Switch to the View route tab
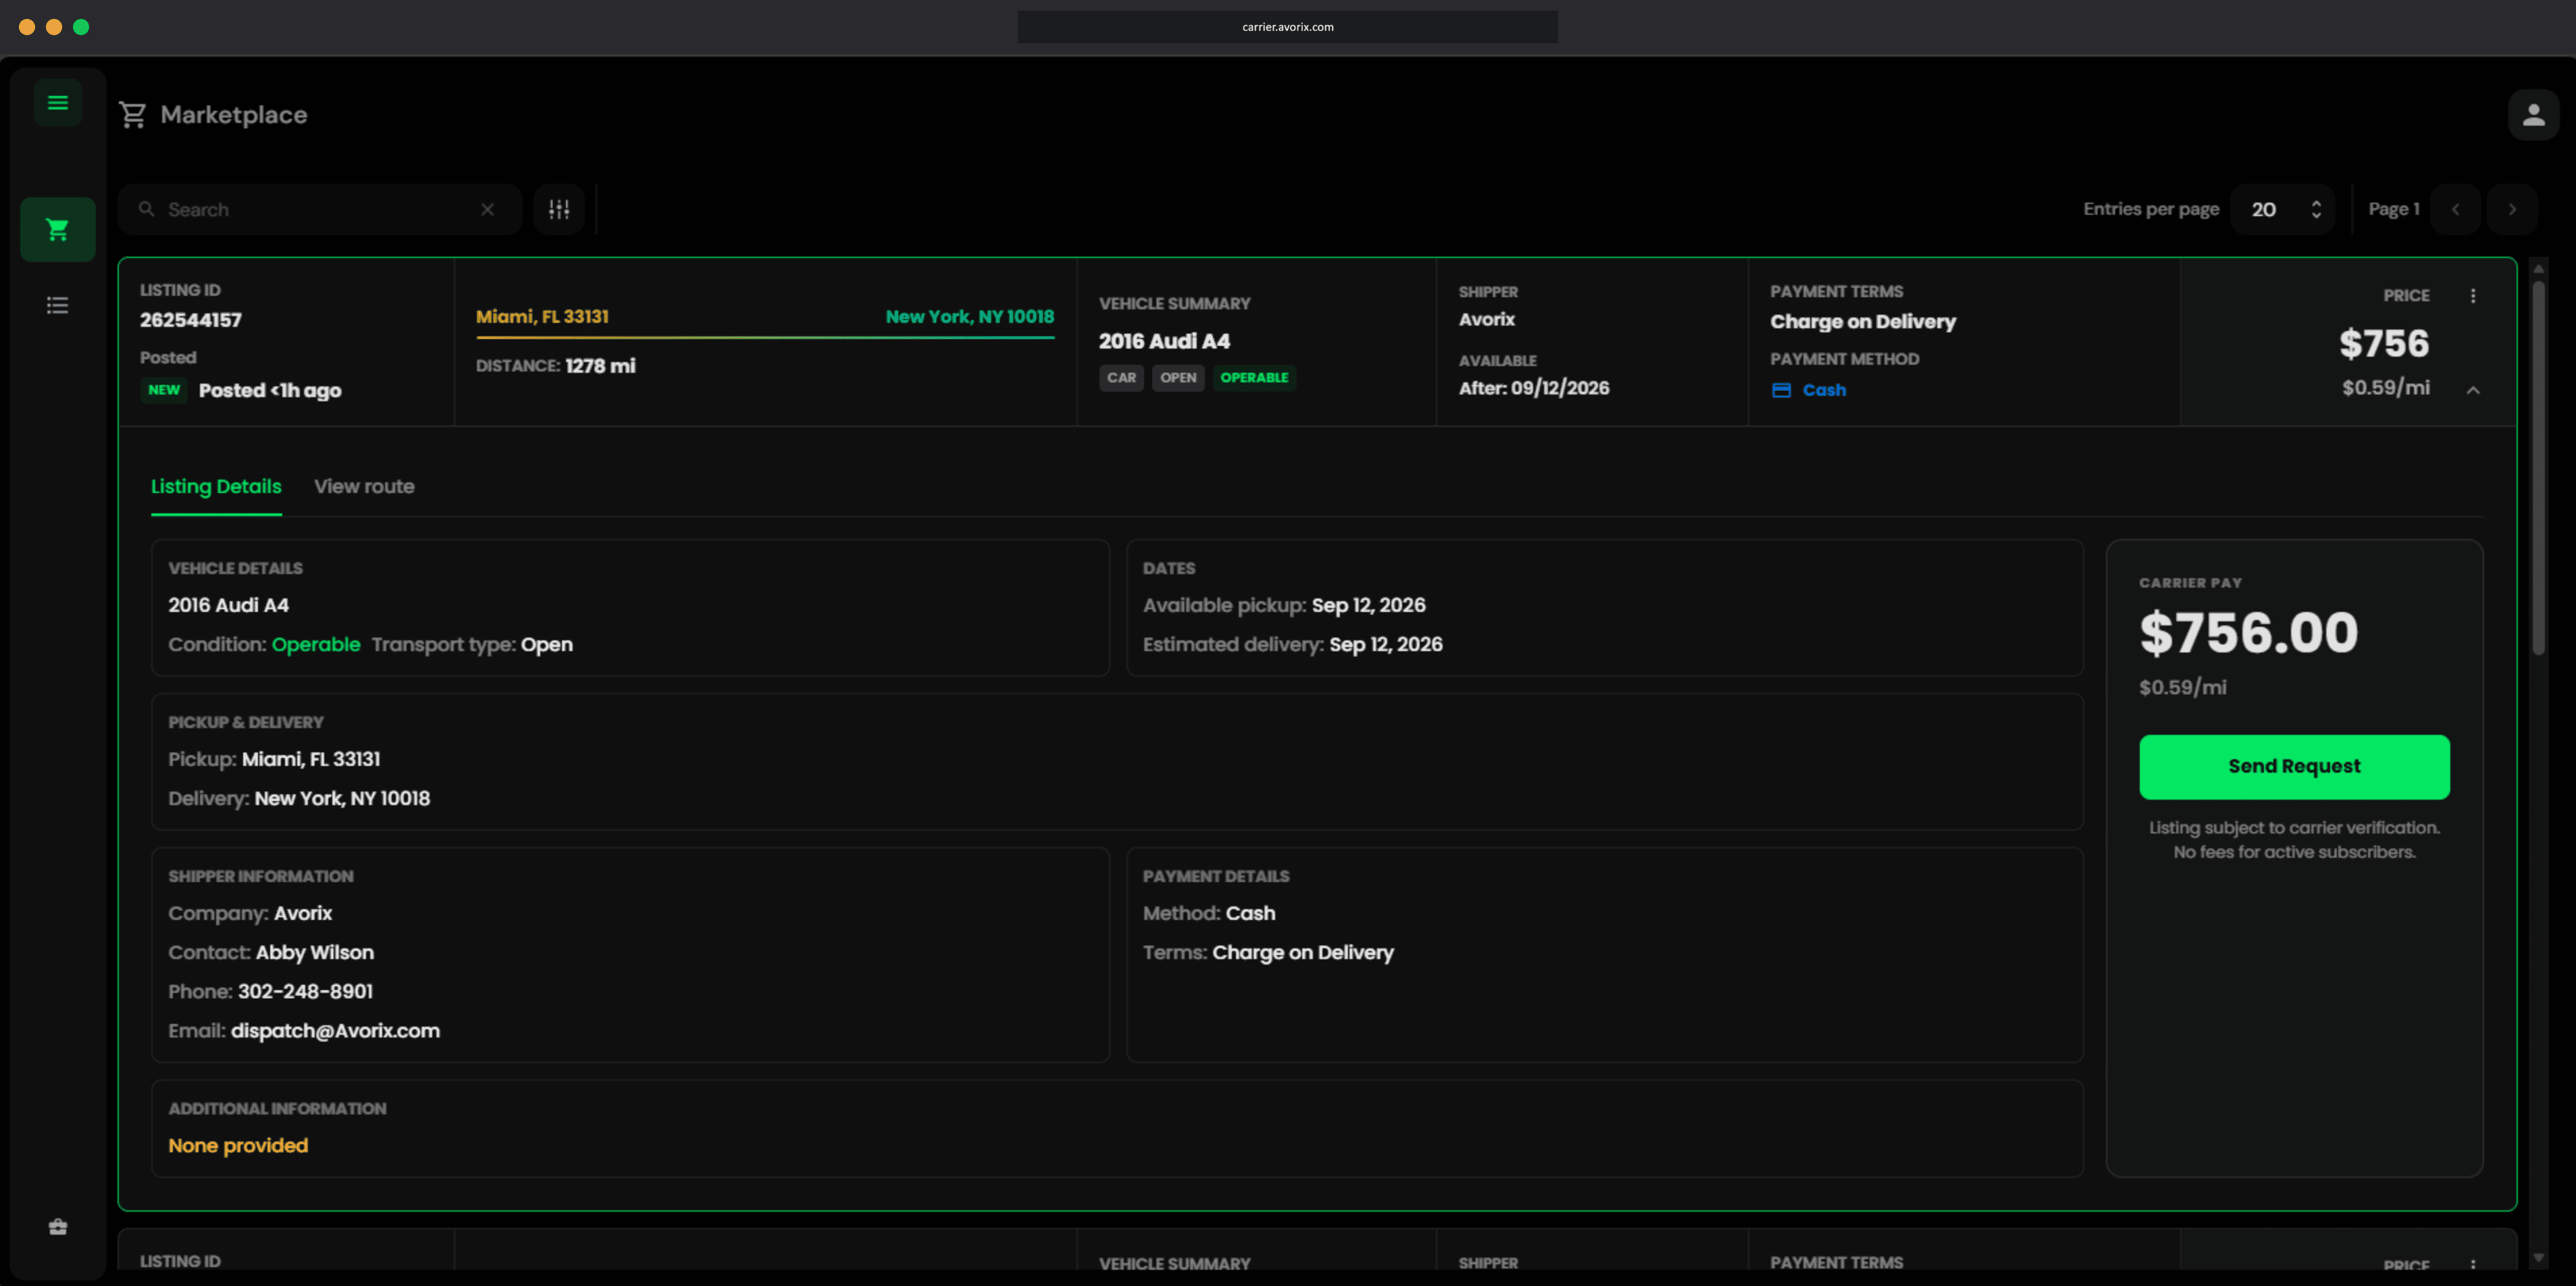 pos(364,486)
